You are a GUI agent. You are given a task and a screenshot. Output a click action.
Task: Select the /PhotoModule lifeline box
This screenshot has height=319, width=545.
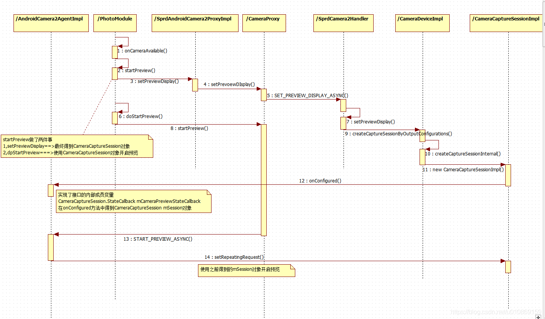(115, 23)
